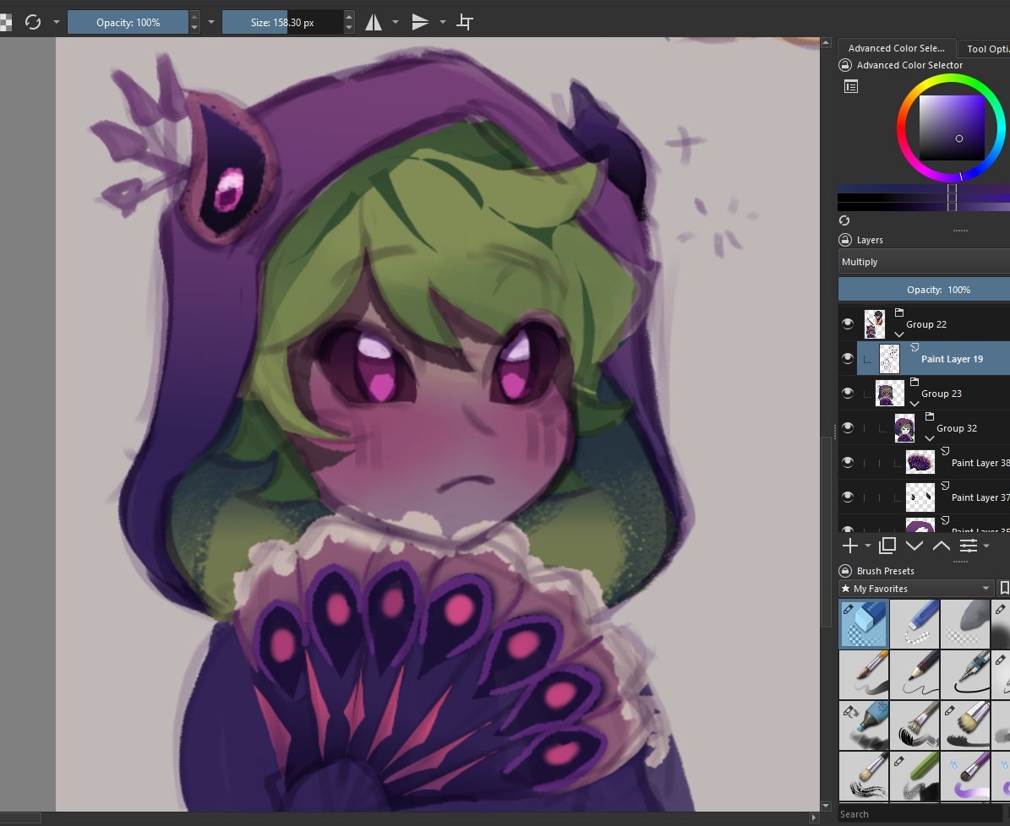Select the dry bristle brush preset

tap(864, 776)
